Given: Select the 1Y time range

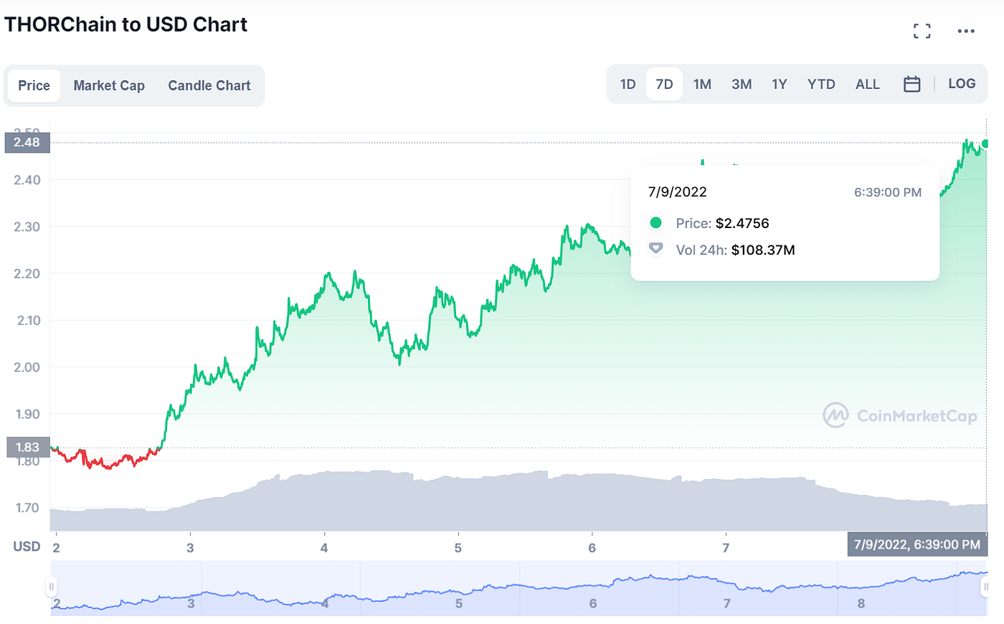Looking at the screenshot, I should (x=780, y=84).
